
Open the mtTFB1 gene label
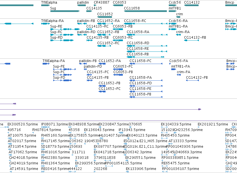[x=175, y=8]
